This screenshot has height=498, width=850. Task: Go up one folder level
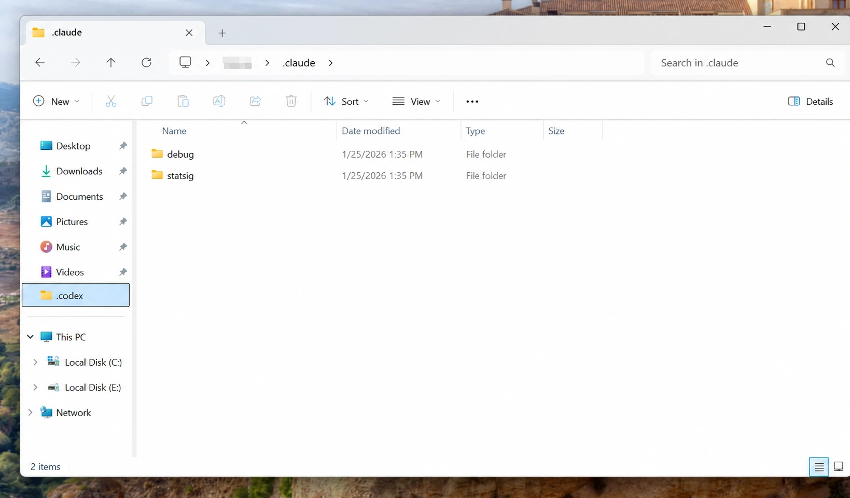[x=111, y=63]
